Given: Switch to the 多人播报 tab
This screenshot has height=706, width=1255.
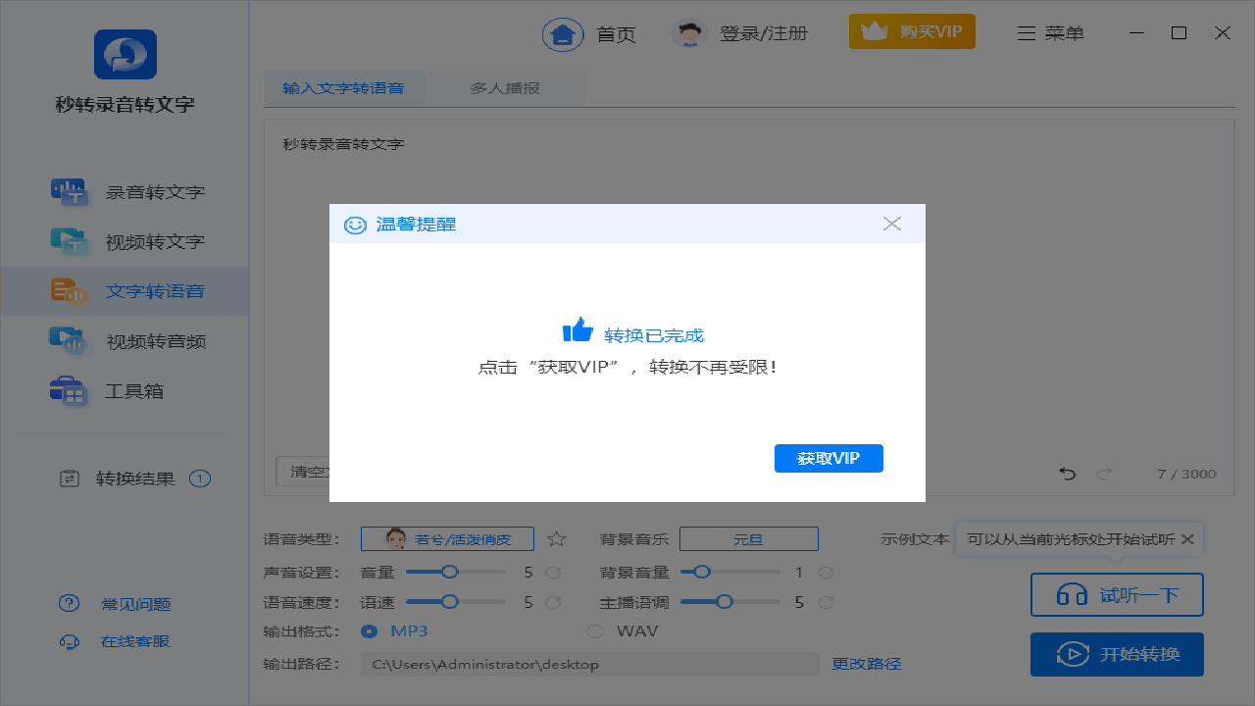Looking at the screenshot, I should [506, 87].
